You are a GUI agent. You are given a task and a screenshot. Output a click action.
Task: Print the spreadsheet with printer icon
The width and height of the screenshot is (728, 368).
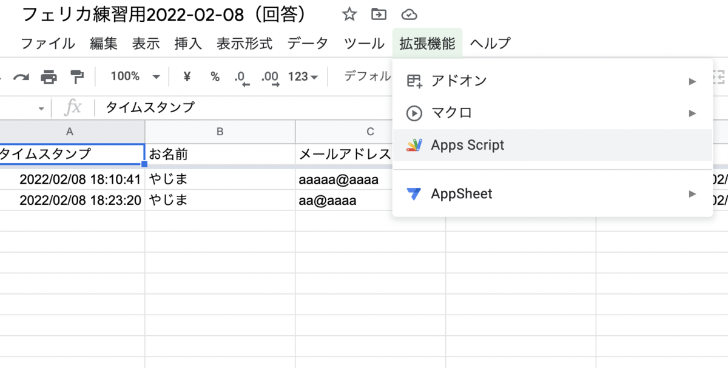click(49, 77)
